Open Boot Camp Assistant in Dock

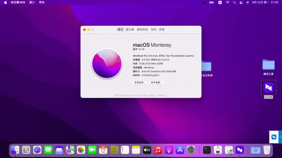(x=218, y=150)
